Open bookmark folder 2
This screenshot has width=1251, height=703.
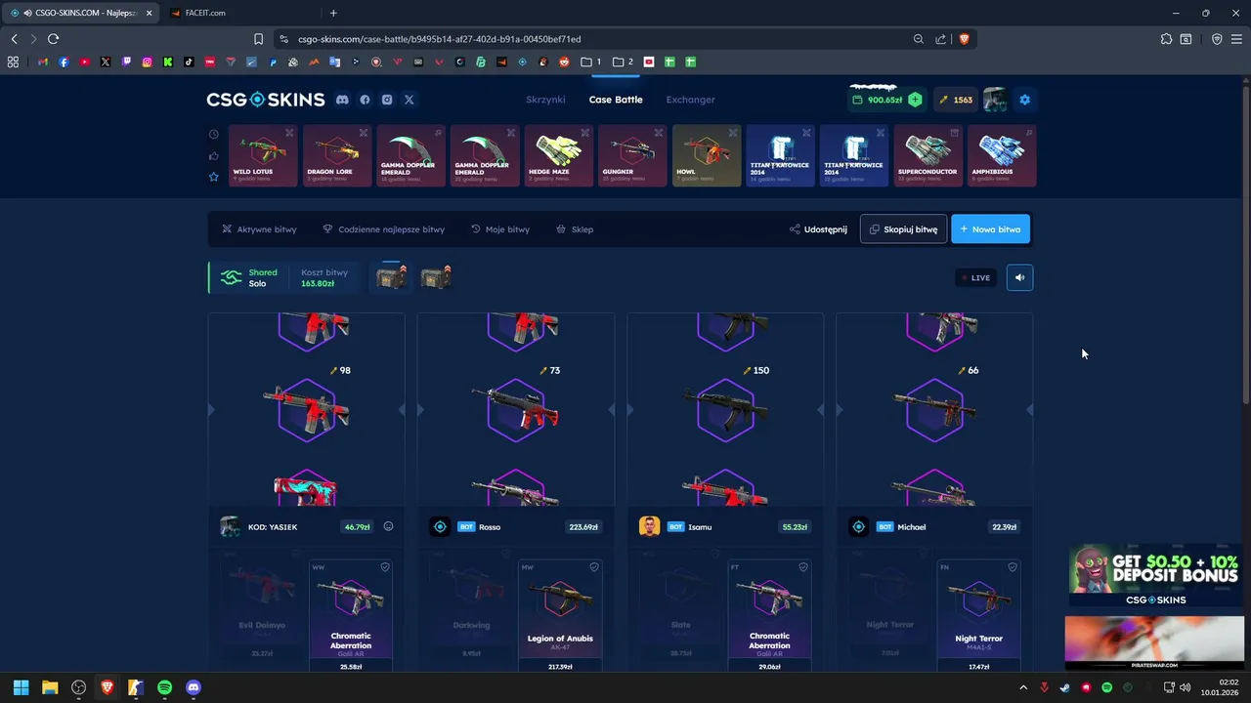(x=623, y=62)
